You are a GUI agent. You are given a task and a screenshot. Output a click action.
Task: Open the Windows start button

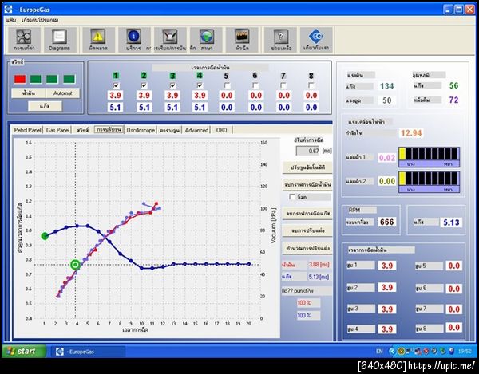[25, 352]
